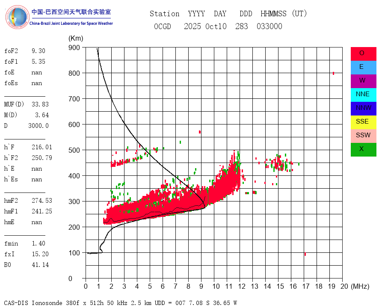Select the yellow SSE legend swatch

(x=363, y=122)
